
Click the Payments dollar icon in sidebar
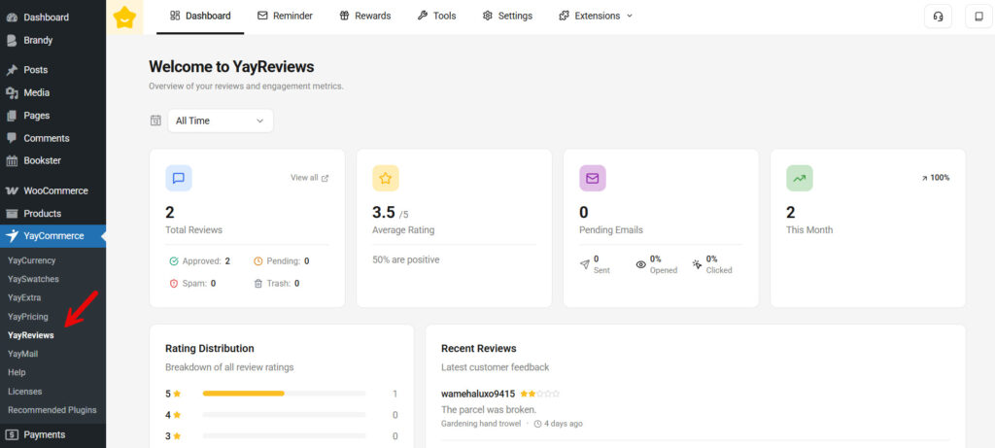pyautogui.click(x=12, y=434)
